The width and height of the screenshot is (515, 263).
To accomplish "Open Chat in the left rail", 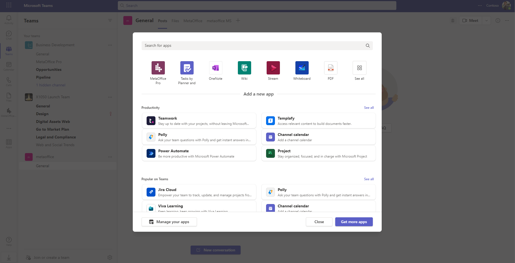I will tap(9, 35).
